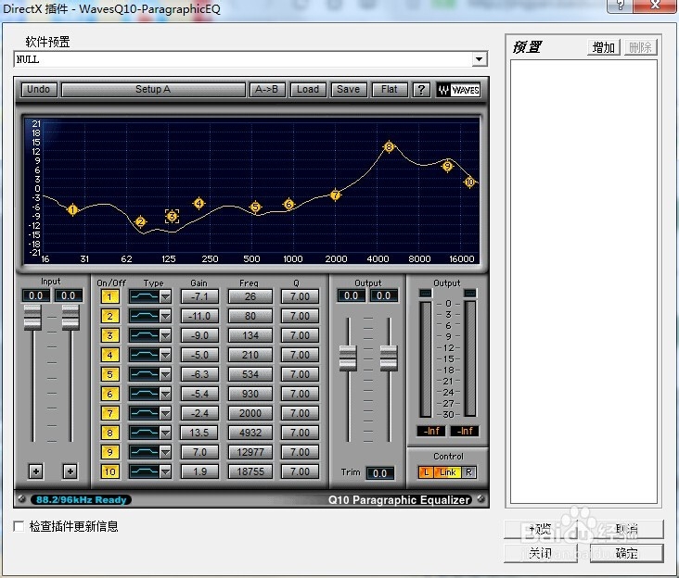
Task: Select EQ band marker 3 on graph
Action: coord(172,216)
